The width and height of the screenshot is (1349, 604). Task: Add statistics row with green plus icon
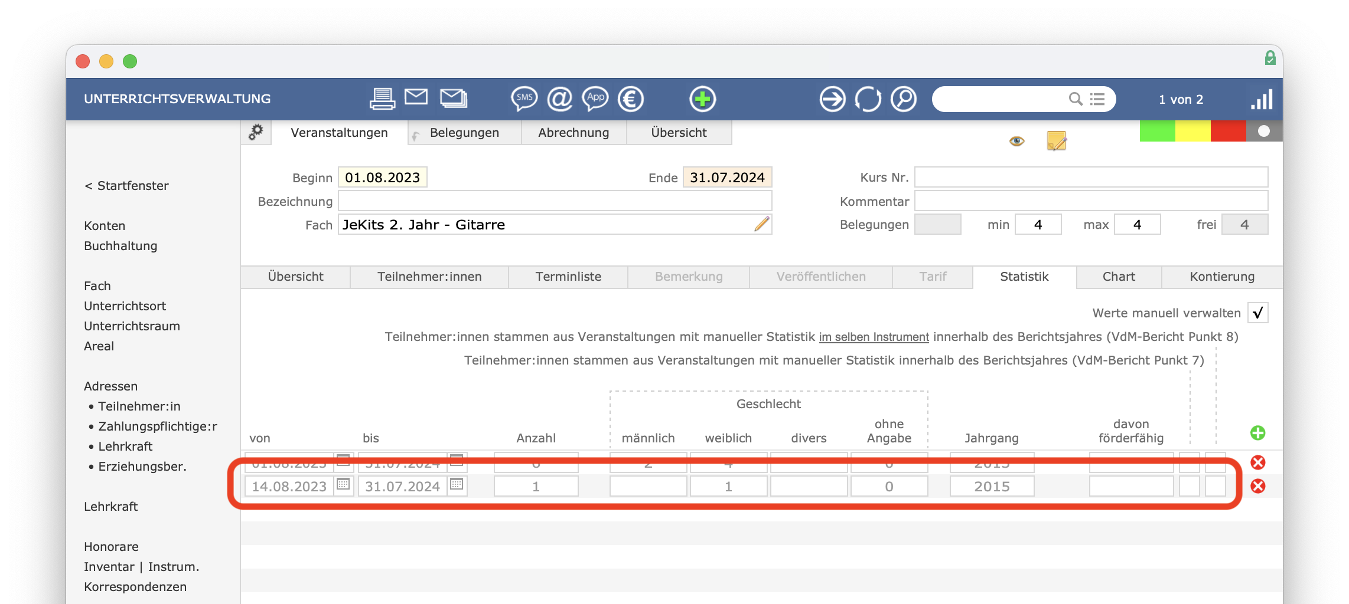coord(1258,433)
